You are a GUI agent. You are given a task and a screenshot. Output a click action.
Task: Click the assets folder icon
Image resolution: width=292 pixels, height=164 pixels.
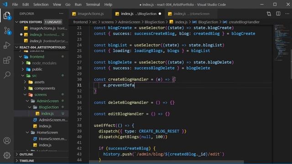(31, 82)
